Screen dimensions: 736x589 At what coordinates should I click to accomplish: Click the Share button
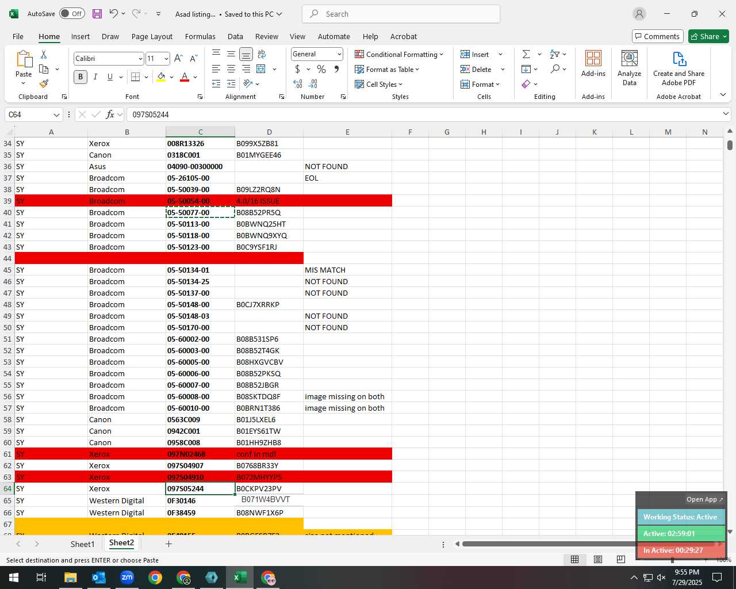pos(708,36)
